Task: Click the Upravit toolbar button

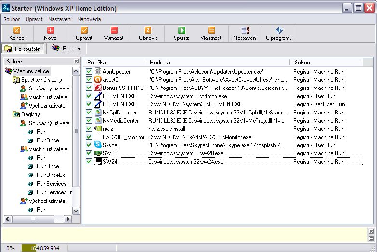Action: click(84, 34)
